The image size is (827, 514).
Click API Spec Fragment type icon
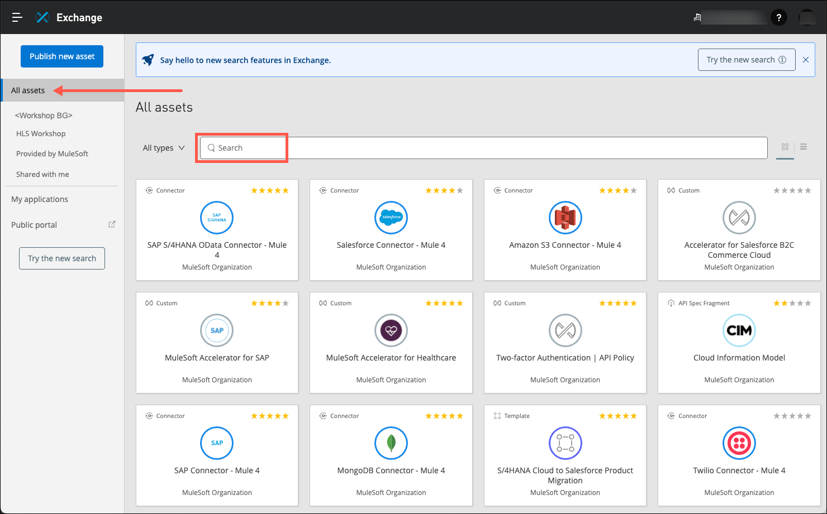pyautogui.click(x=671, y=303)
